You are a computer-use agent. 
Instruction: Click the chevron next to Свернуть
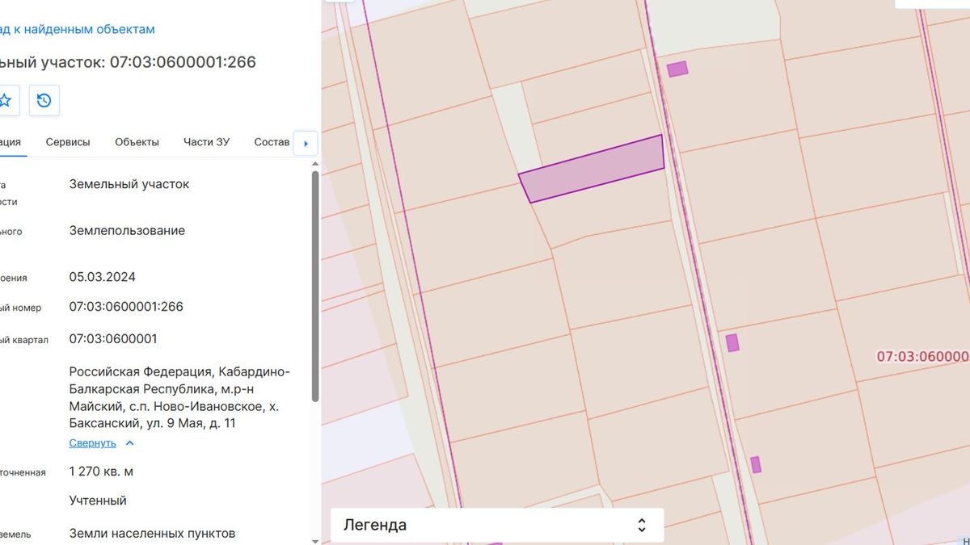tap(129, 443)
